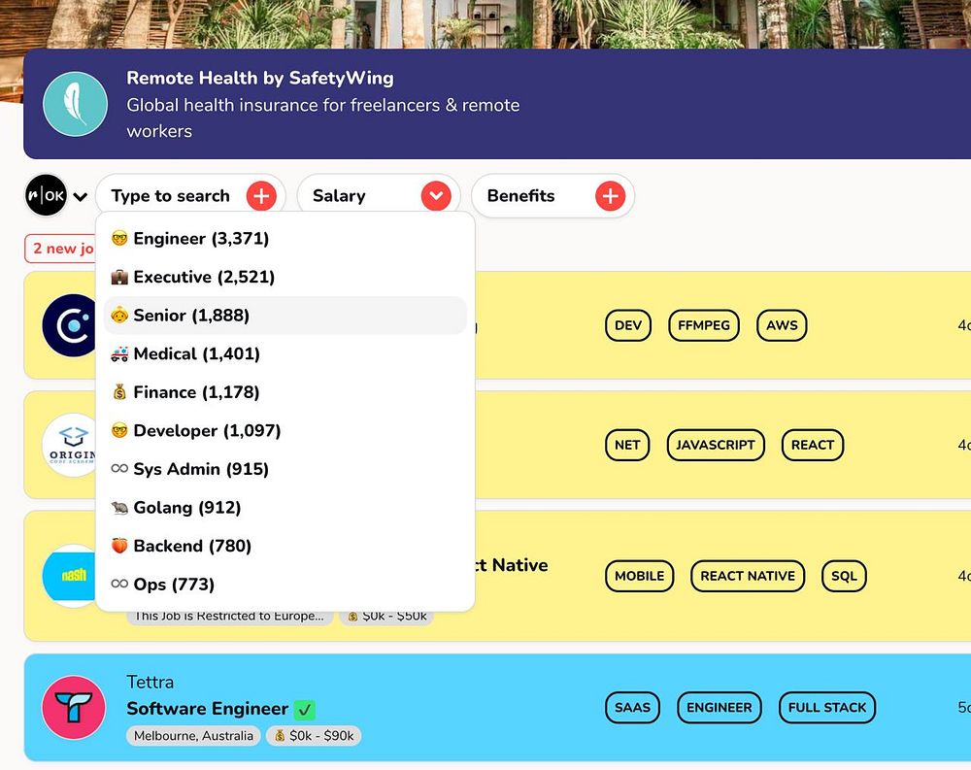Screen dimensions: 971x770
Task: Click the SAAS tag
Action: click(x=632, y=708)
